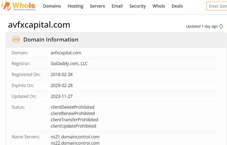Click the www globe Domain Information icon
Viewport: 227px width, 145px height.
[x=16, y=40]
